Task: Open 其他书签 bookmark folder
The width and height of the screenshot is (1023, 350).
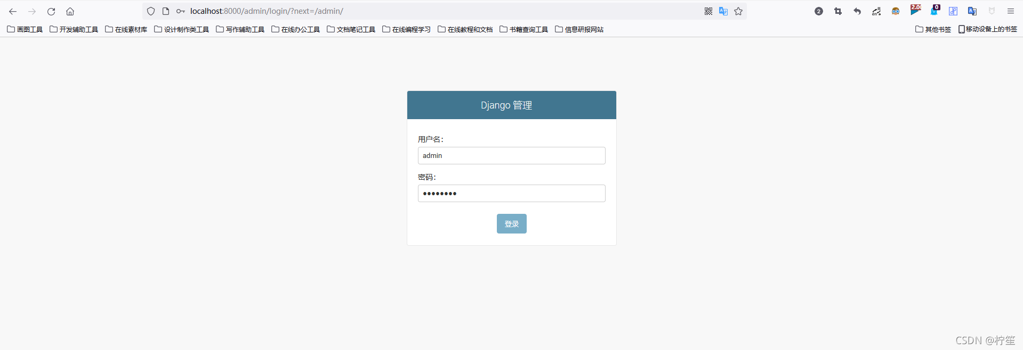Action: [x=933, y=29]
